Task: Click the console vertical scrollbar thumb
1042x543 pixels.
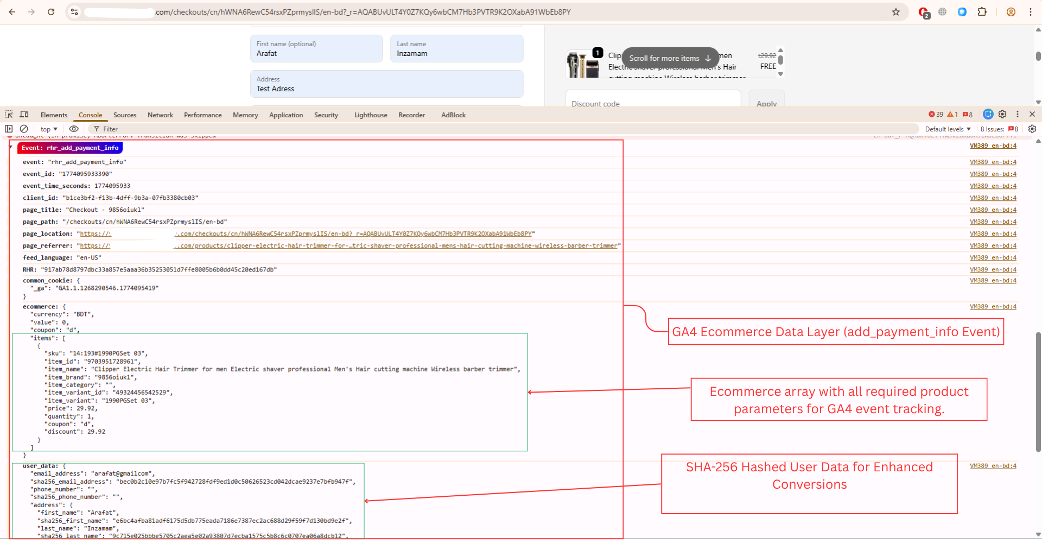Action: click(1038, 391)
